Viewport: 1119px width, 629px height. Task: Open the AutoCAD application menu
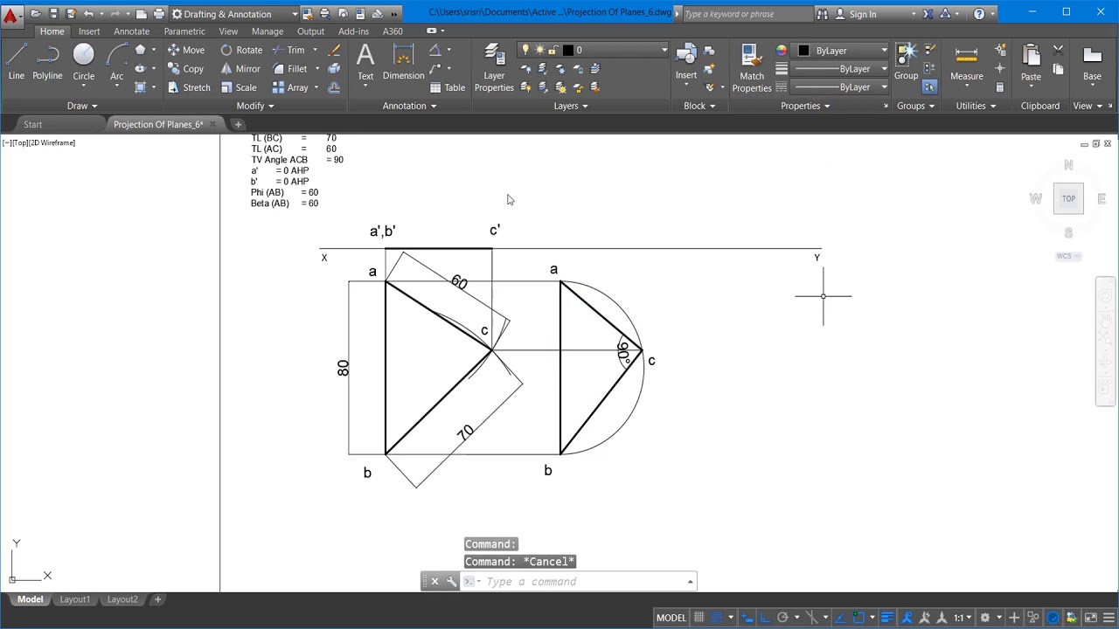point(12,15)
